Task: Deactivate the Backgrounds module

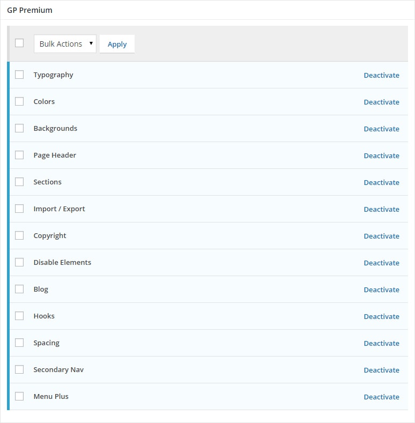Action: pos(382,129)
